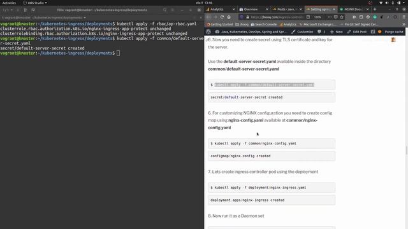Click the volume icon in top bar
Screen dimensions: 408x229
pyautogui.click(x=387, y=3)
